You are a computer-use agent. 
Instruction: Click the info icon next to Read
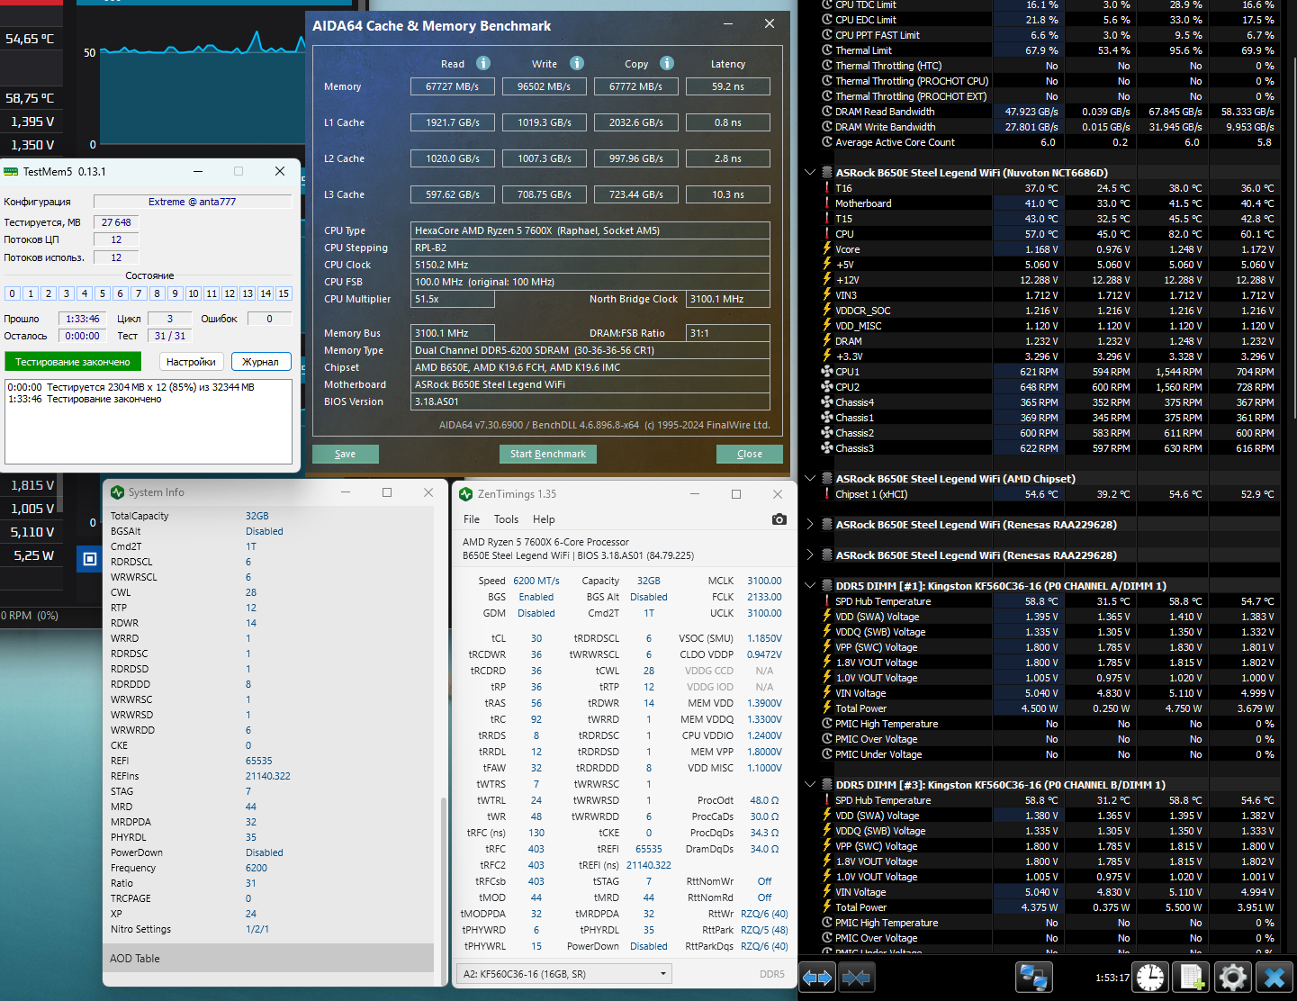[483, 63]
